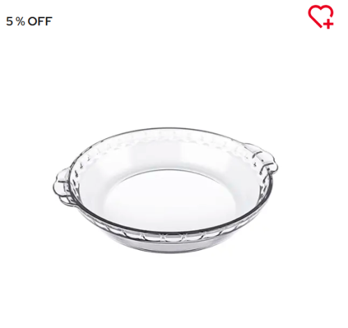
Task: Click the bottom edge of the glass dish
Action: click(169, 248)
